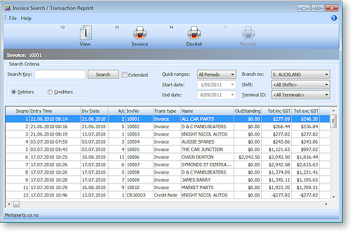Screen dimensions: 352x232
Task: Select invoice number 10002
Action: click(x=133, y=127)
